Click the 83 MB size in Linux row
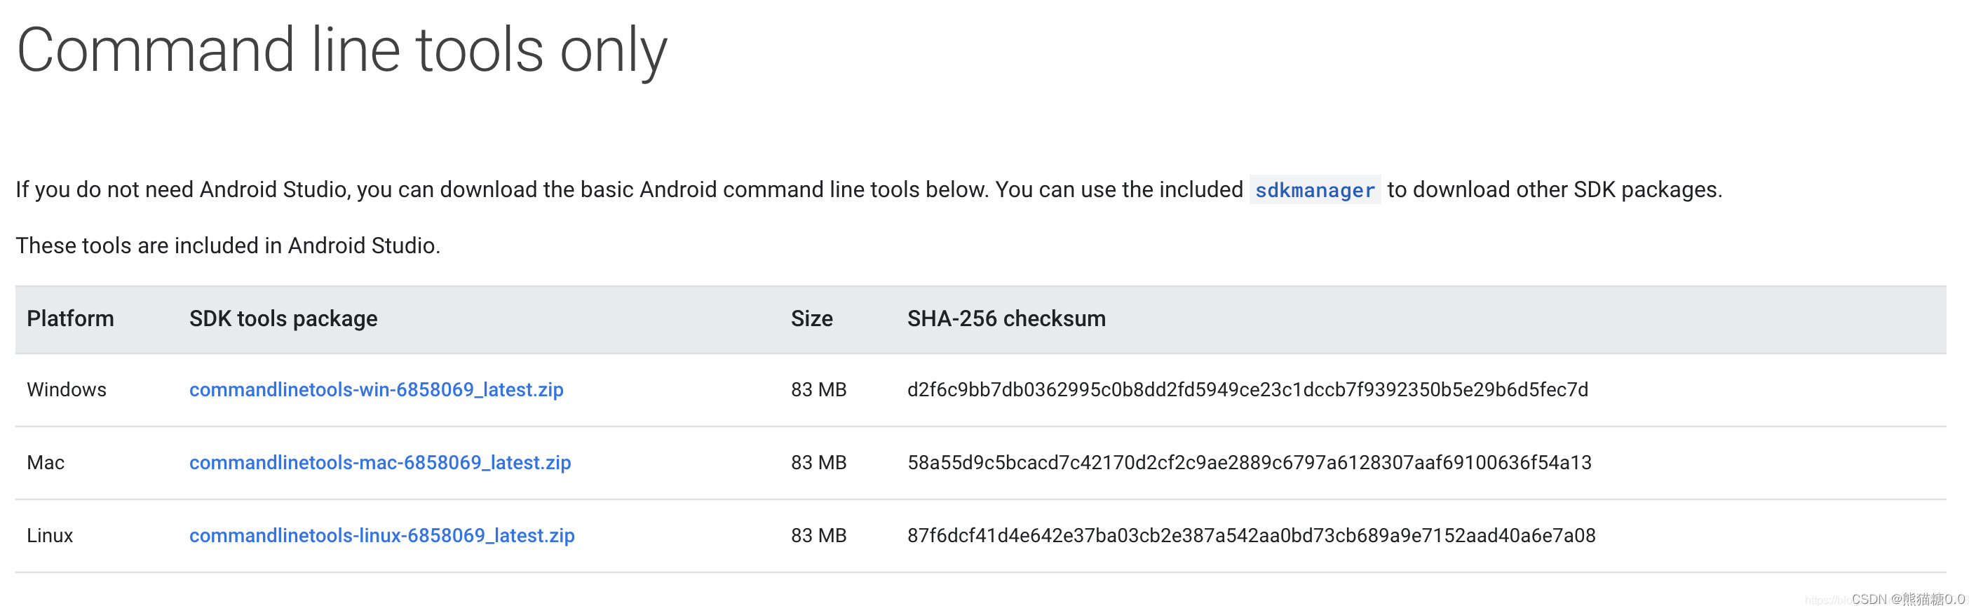This screenshot has height=613, width=1976. pos(818,536)
